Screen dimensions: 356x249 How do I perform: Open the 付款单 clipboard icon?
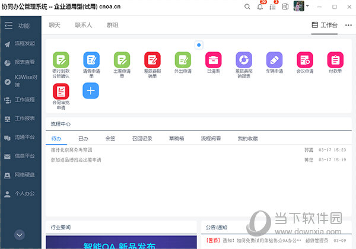[335, 60]
